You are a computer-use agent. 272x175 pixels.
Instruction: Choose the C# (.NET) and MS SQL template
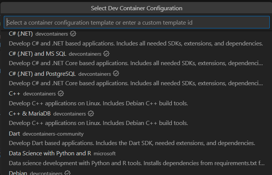37,54
